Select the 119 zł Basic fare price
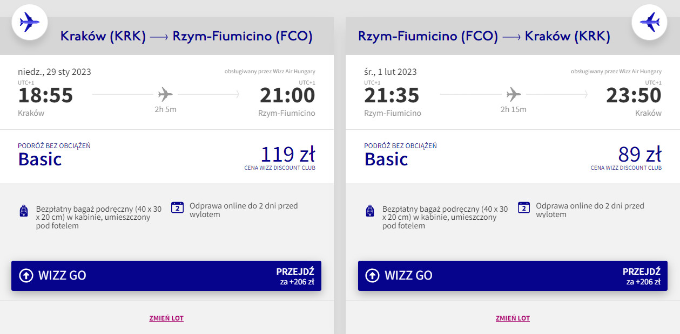Image resolution: width=680 pixels, height=334 pixels. pyautogui.click(x=287, y=155)
